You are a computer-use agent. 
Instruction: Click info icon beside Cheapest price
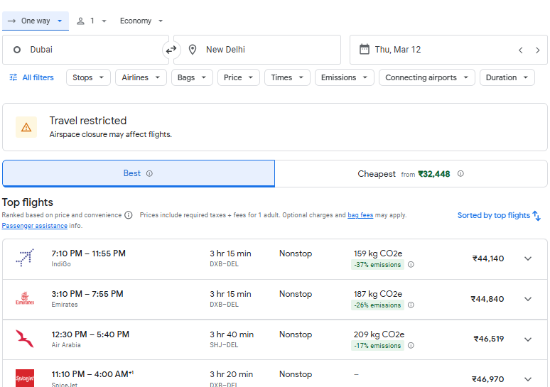coord(460,173)
